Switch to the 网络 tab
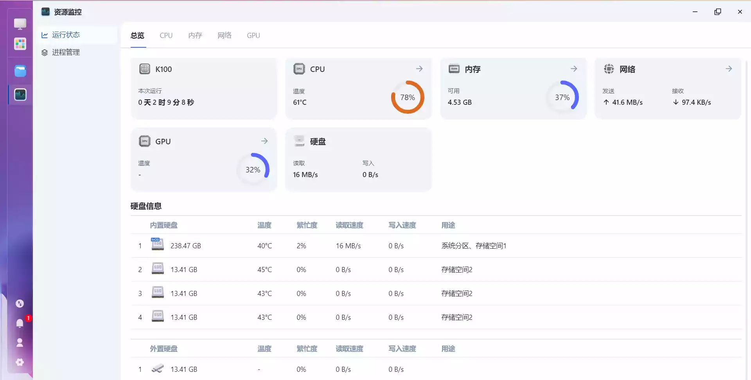This screenshot has width=751, height=380. click(x=225, y=36)
